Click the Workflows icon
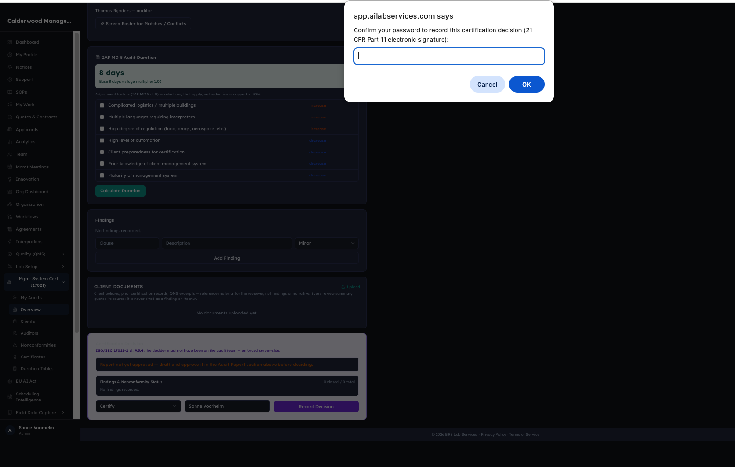Screen dimensions: 735x467 coord(10,217)
